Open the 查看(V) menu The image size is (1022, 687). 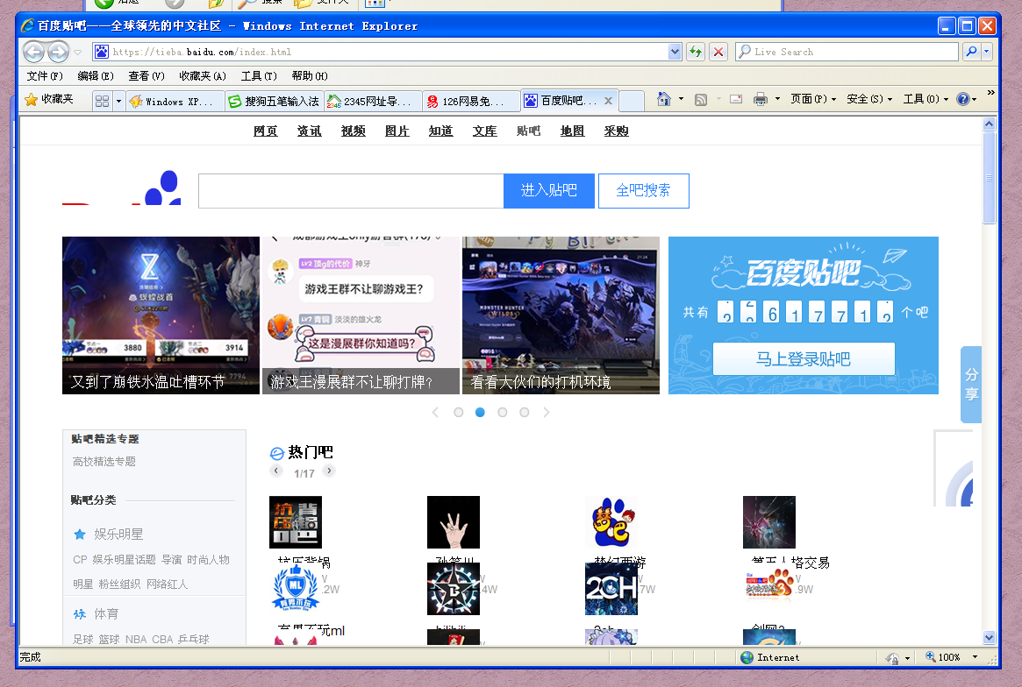tap(146, 76)
